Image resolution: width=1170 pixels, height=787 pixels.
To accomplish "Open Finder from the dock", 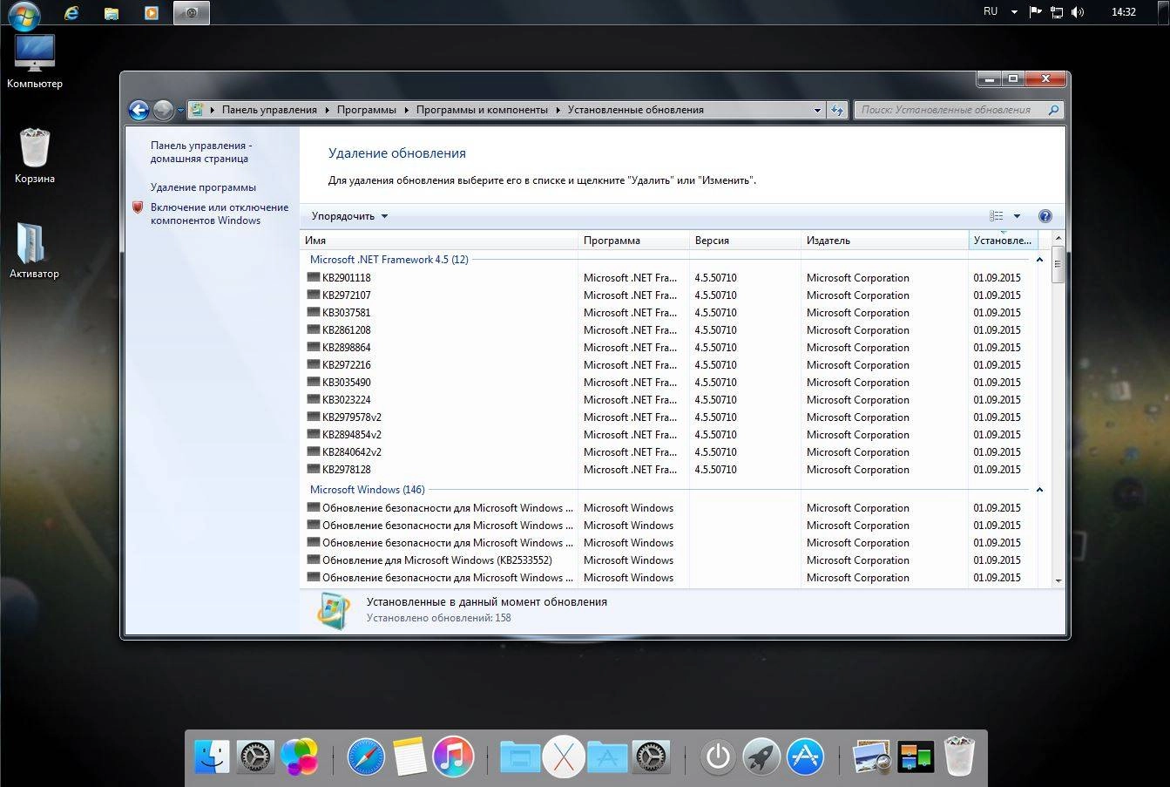I will coord(212,756).
